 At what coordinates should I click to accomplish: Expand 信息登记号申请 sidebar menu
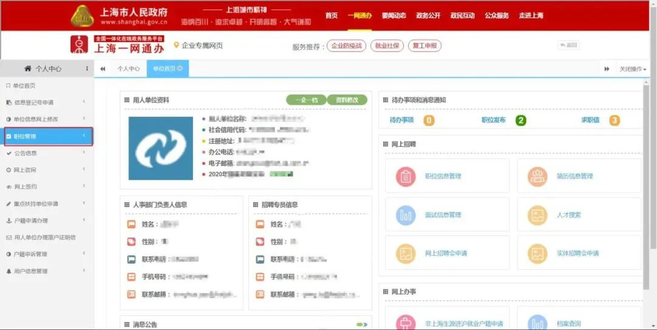click(x=47, y=102)
